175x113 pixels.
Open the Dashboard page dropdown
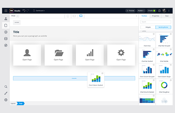coord(39,11)
